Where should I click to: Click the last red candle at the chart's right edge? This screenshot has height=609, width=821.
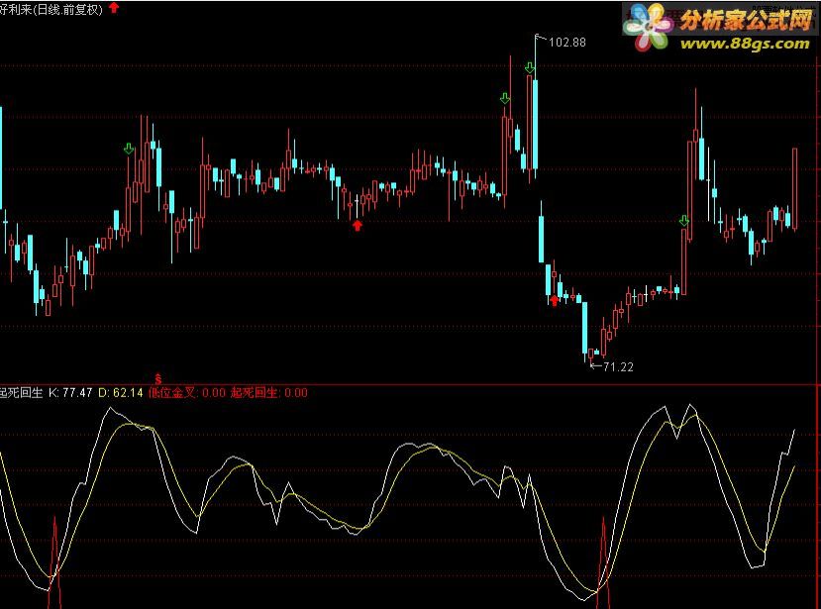click(x=795, y=189)
